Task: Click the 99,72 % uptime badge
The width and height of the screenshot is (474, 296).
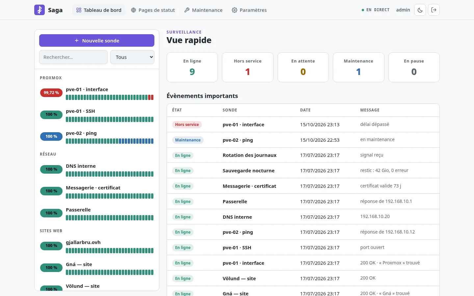Action: (51, 93)
